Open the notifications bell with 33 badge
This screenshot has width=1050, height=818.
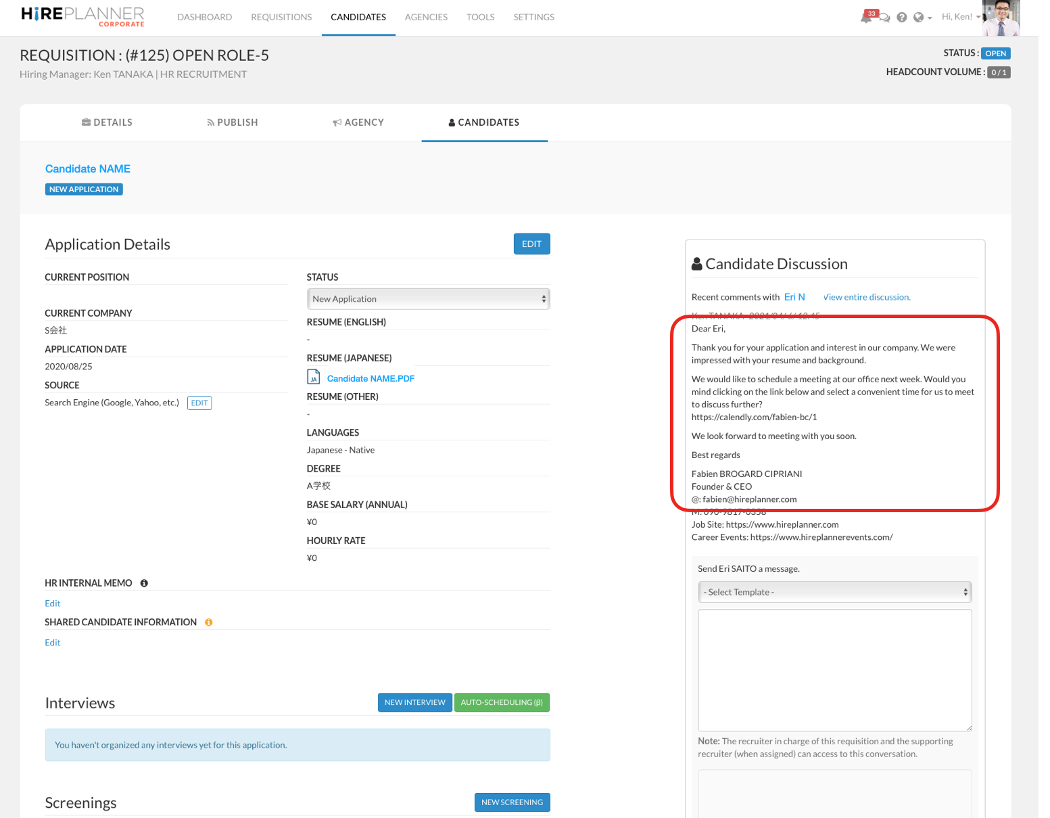(866, 17)
